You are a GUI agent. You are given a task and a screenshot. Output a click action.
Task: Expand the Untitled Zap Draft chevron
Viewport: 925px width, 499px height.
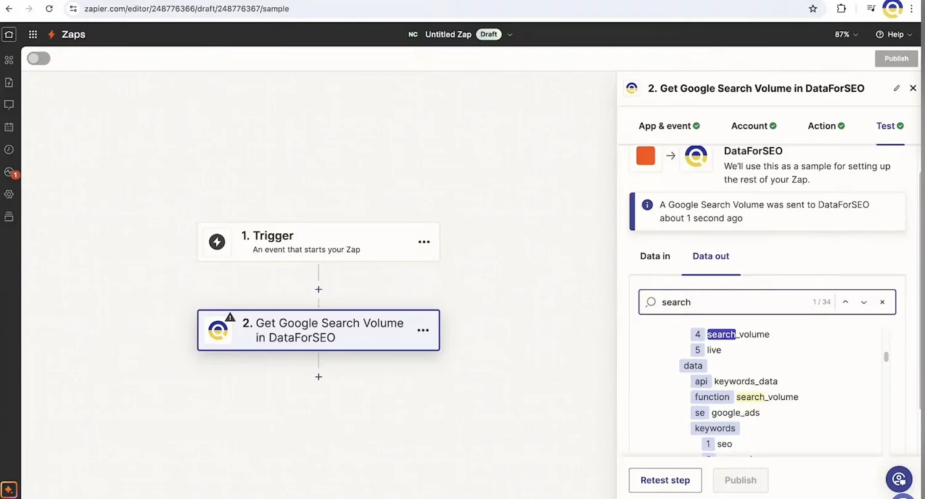tap(510, 34)
